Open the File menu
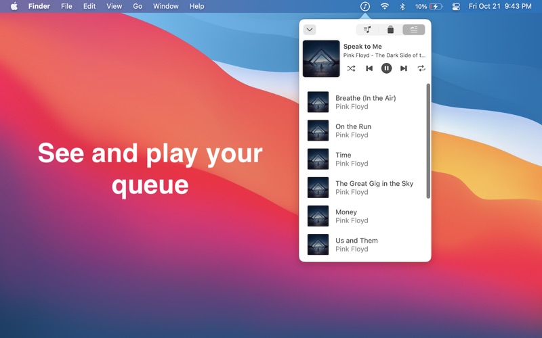 pos(66,6)
